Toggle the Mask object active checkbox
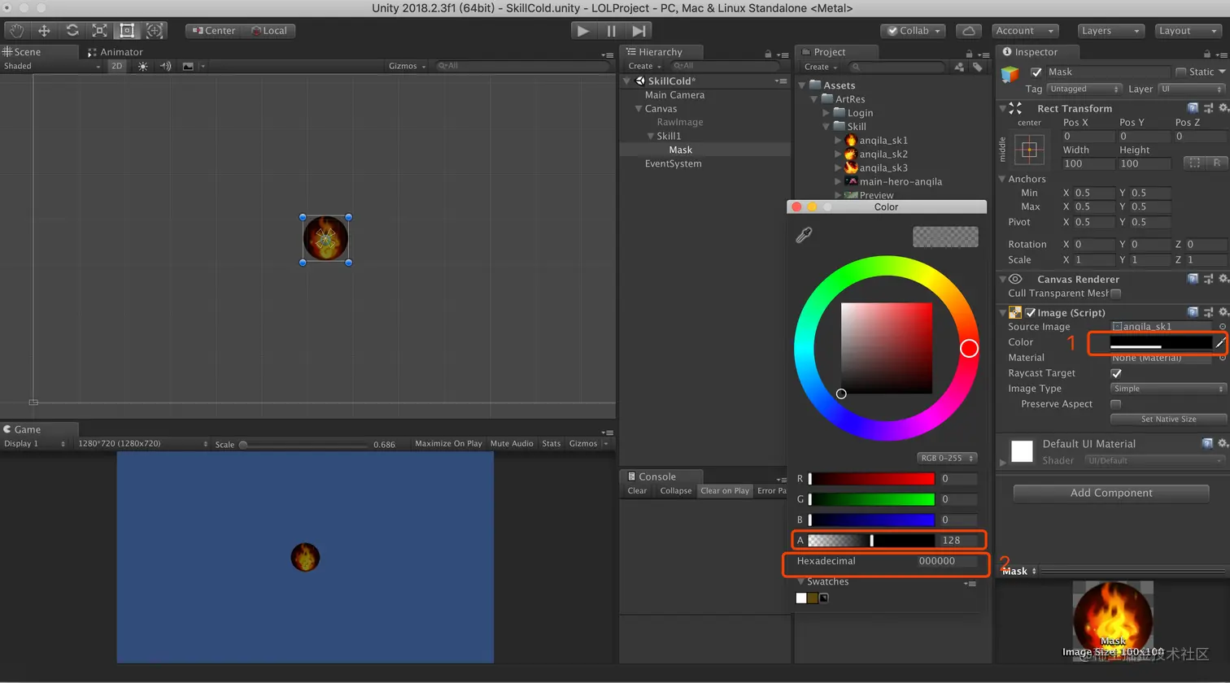The image size is (1230, 683). pyautogui.click(x=1036, y=72)
